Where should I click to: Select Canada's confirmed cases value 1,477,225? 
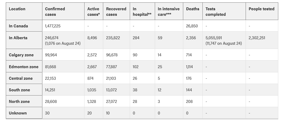coord(53,26)
